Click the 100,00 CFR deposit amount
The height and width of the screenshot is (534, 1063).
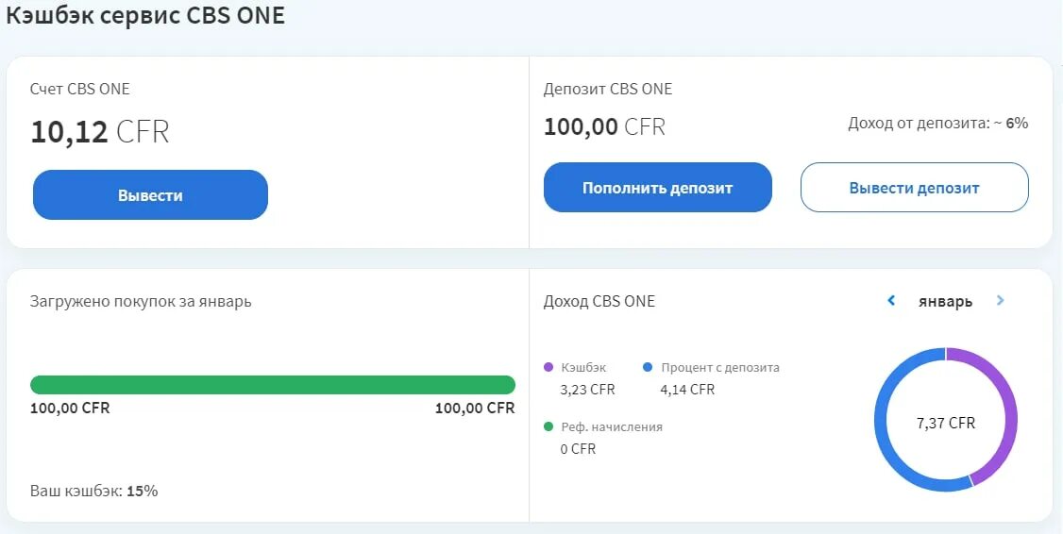(604, 126)
